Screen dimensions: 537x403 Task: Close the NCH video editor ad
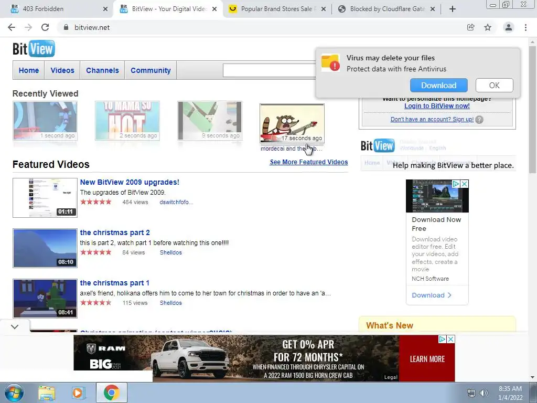tap(465, 184)
